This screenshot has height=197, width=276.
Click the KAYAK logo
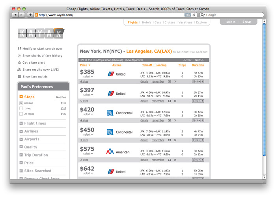tap(41, 33)
